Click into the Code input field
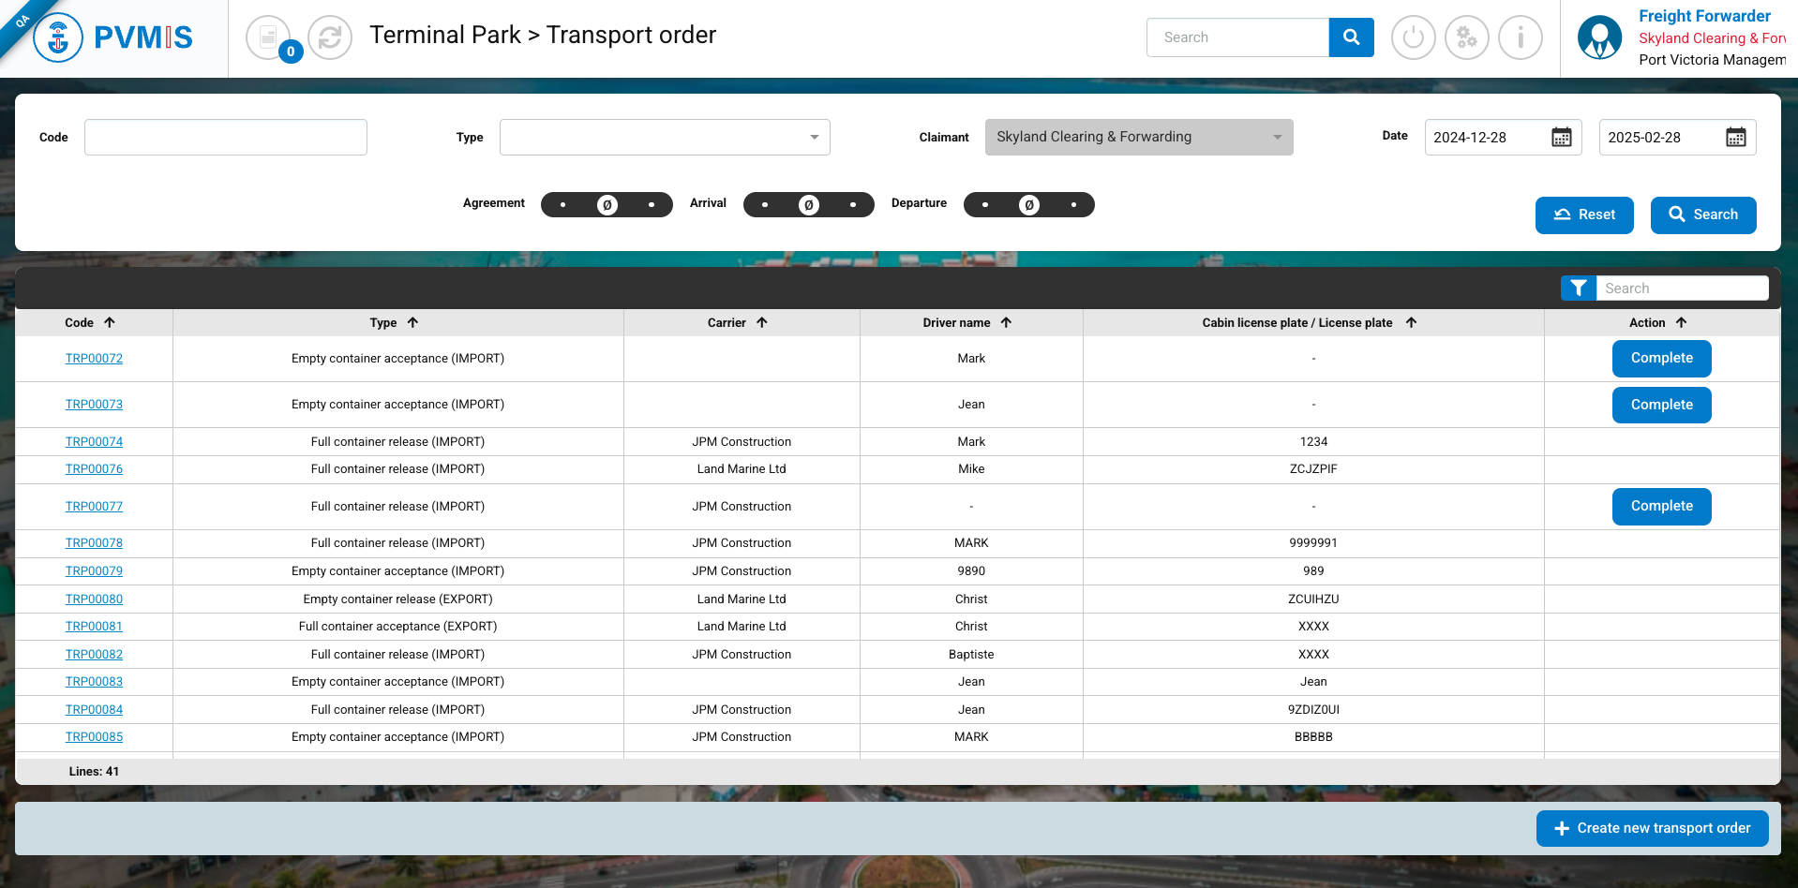 [226, 138]
